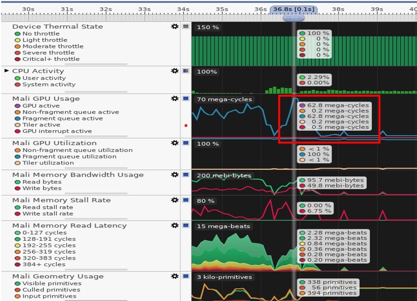This screenshot has height=301, width=417.
Task: Click the Write bytes series label
Action: tap(42, 188)
